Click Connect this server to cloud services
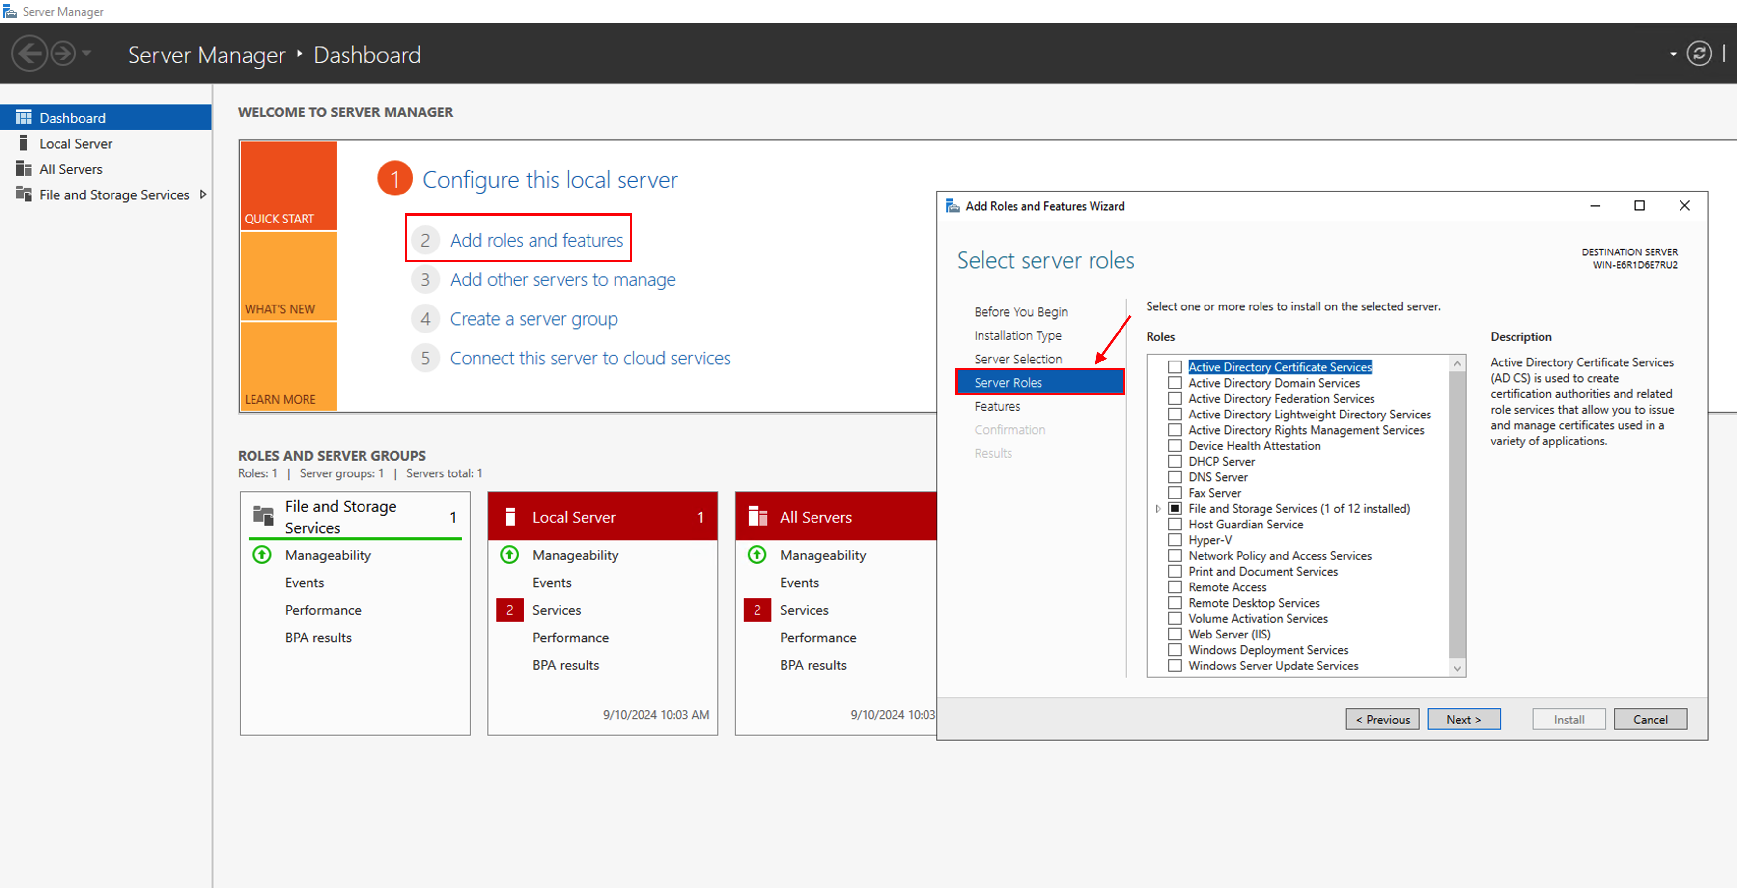 pos(590,358)
